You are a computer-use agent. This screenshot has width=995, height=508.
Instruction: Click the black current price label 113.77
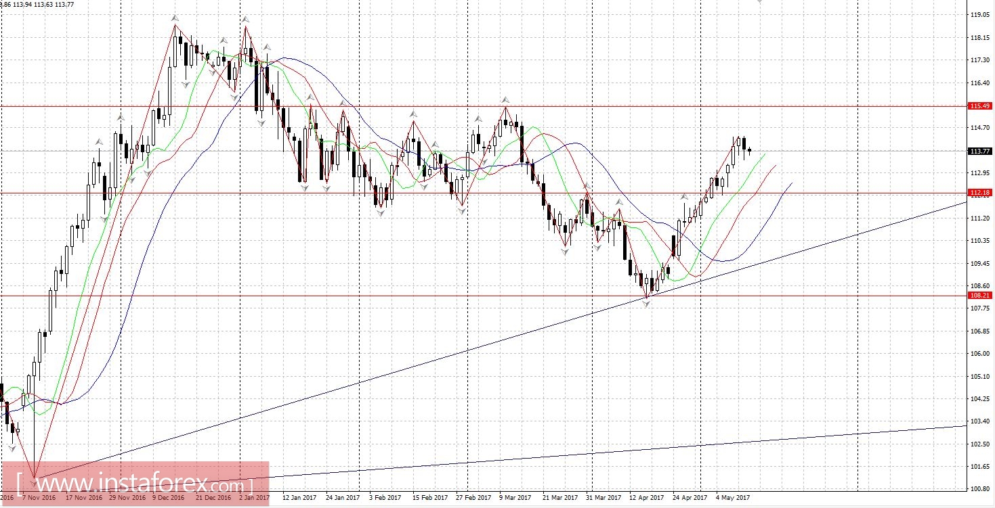[x=980, y=151]
